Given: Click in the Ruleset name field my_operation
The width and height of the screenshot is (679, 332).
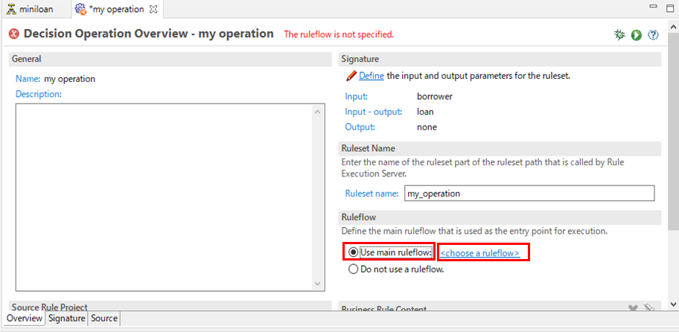Looking at the screenshot, I should (529, 194).
